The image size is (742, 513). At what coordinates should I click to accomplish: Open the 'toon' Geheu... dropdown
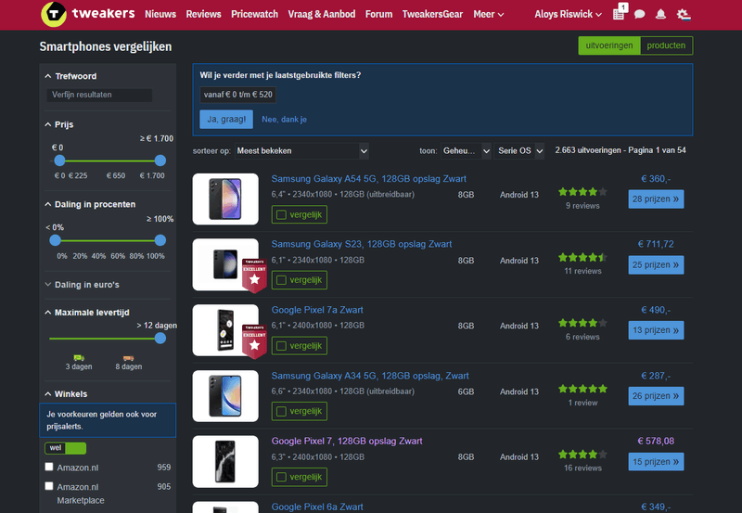click(x=466, y=151)
